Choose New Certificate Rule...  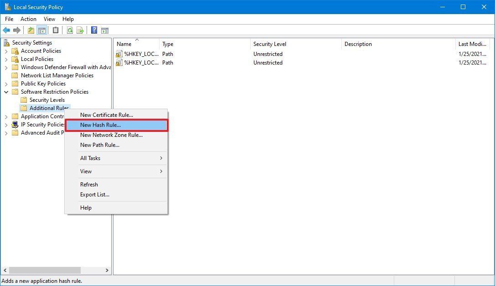click(x=116, y=115)
